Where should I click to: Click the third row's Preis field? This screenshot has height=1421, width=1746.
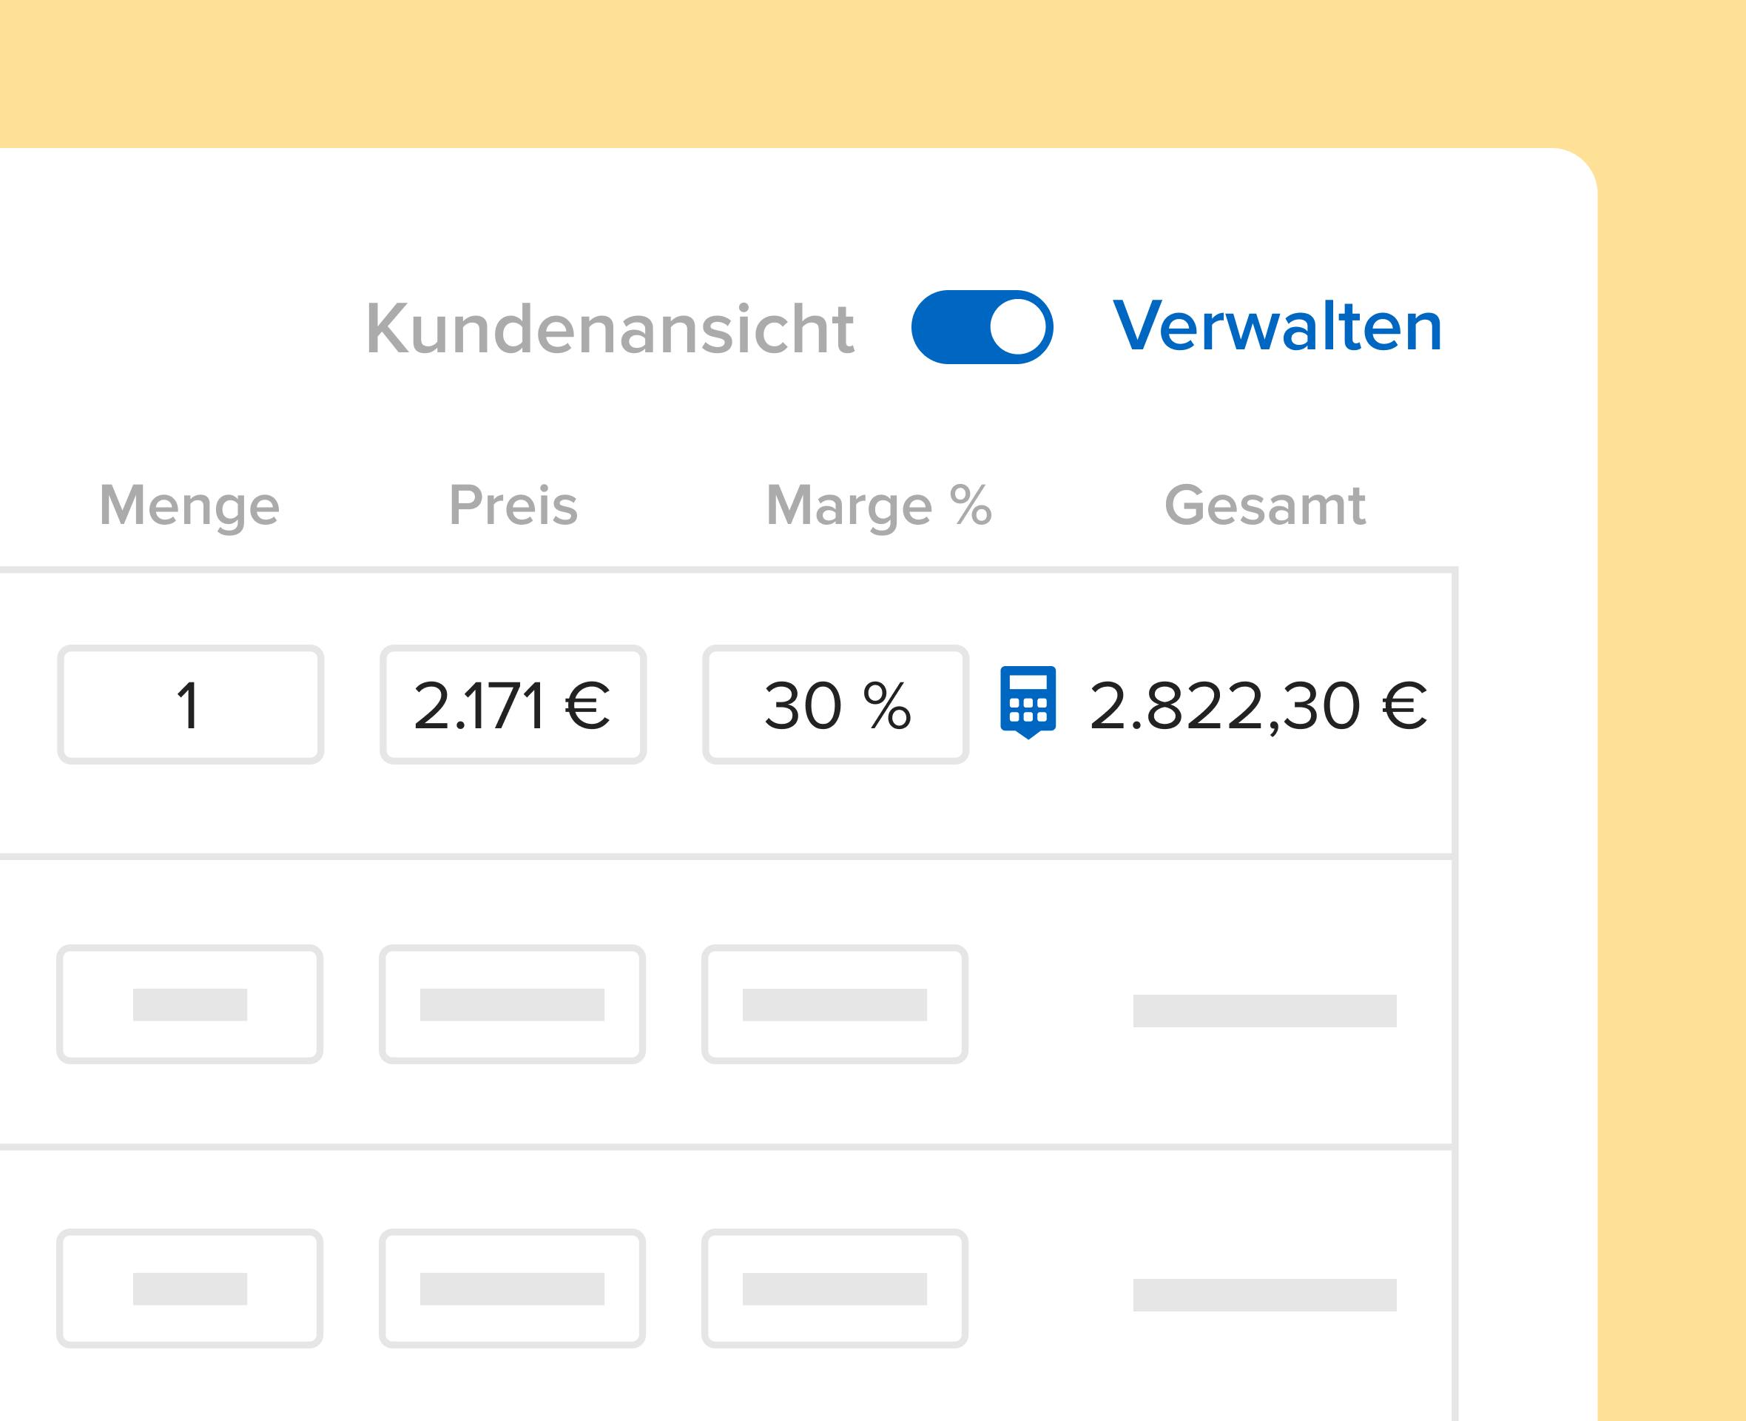(x=512, y=1289)
